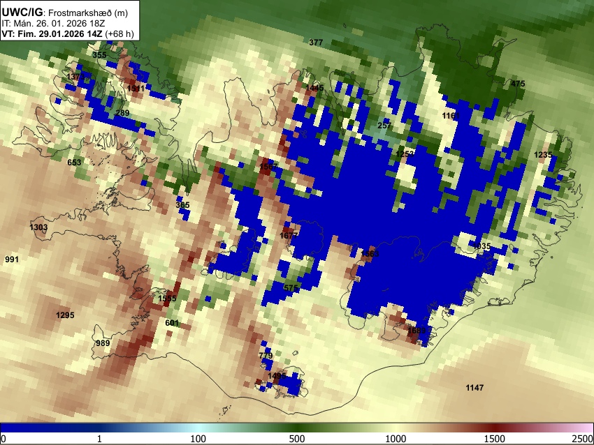Image resolution: width=594 pixels, height=445 pixels.
Task: Click the map value 1563
Action: coord(370,253)
